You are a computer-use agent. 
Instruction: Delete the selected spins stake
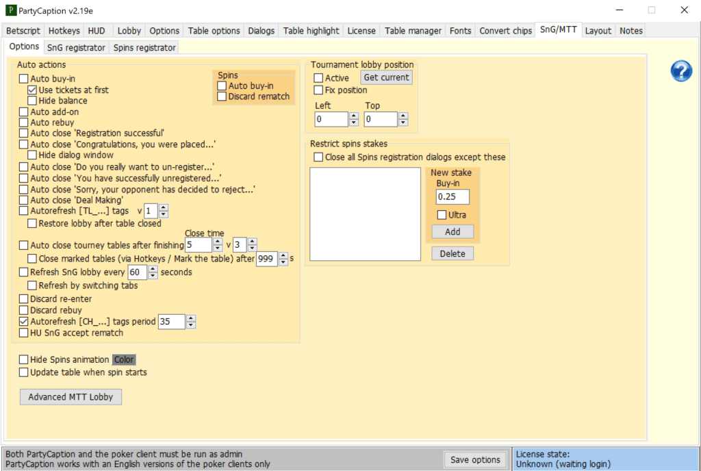pyautogui.click(x=453, y=253)
